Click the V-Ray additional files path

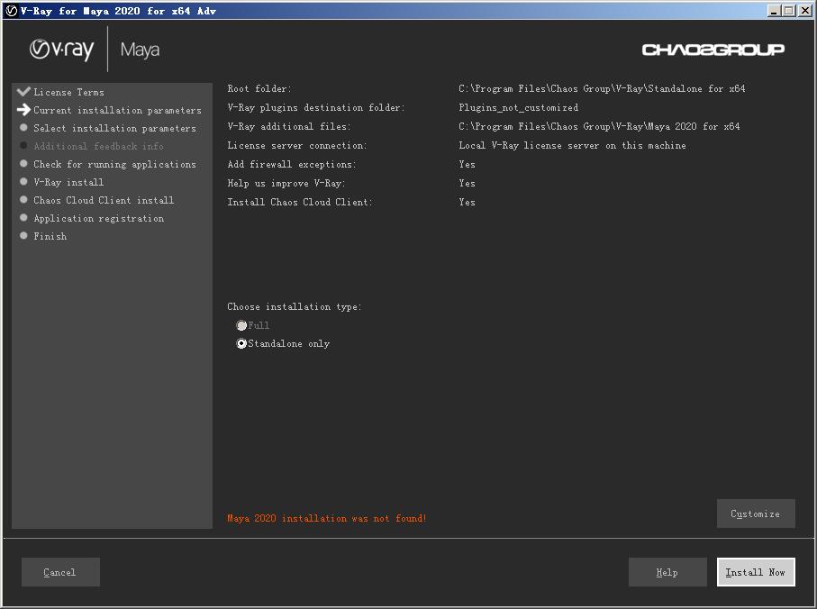(599, 127)
